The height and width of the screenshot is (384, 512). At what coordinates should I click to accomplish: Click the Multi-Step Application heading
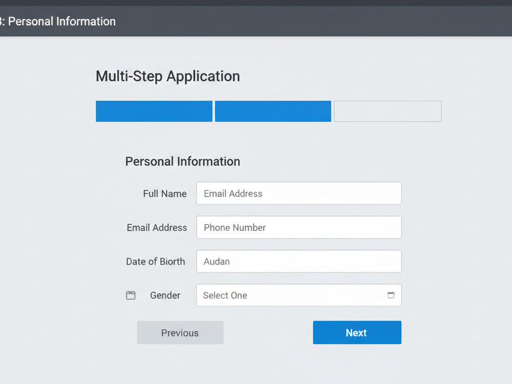(168, 76)
